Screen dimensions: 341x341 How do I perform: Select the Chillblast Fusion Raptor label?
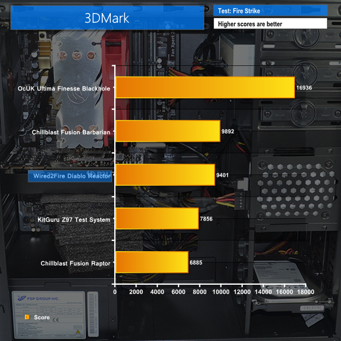[76, 263]
